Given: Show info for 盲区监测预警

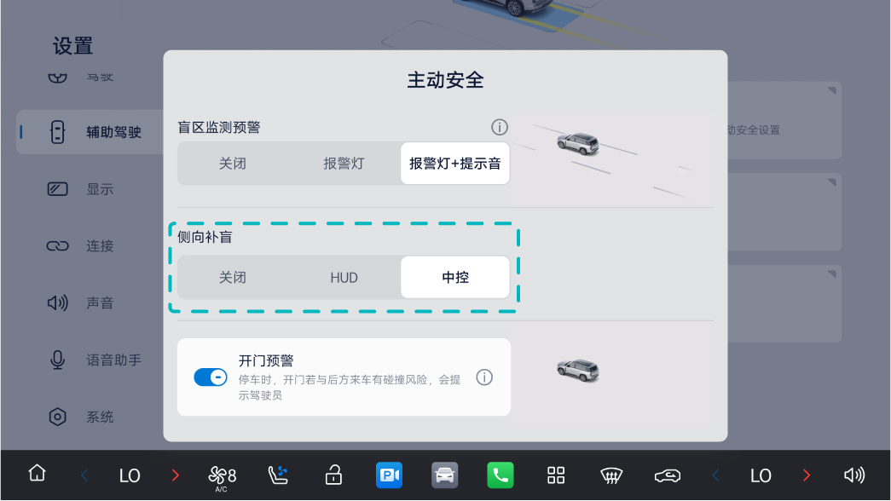Looking at the screenshot, I should 500,127.
